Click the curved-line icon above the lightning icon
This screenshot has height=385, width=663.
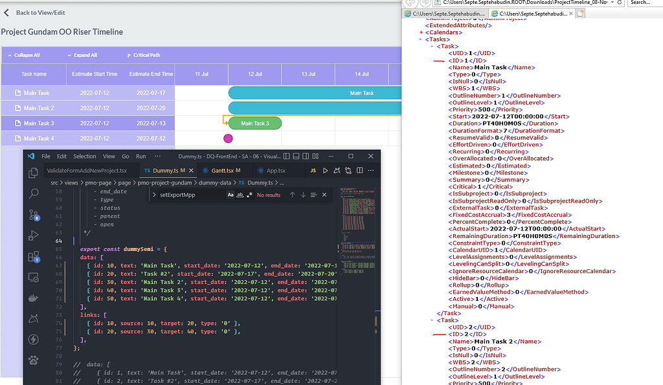[x=34, y=318]
